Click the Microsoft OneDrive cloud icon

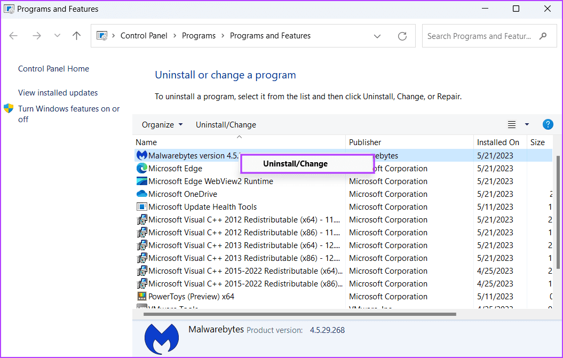(x=142, y=194)
